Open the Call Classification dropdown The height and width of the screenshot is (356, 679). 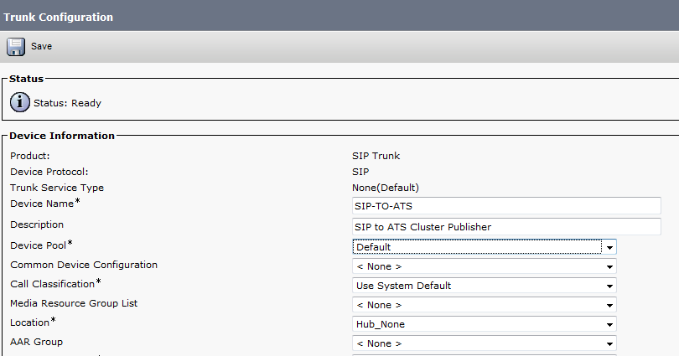tap(484, 286)
